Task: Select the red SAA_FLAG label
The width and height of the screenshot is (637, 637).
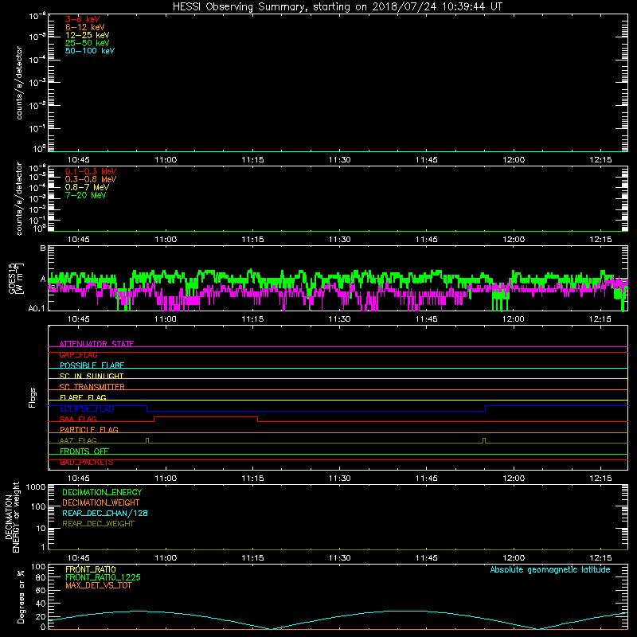Action: (x=78, y=419)
